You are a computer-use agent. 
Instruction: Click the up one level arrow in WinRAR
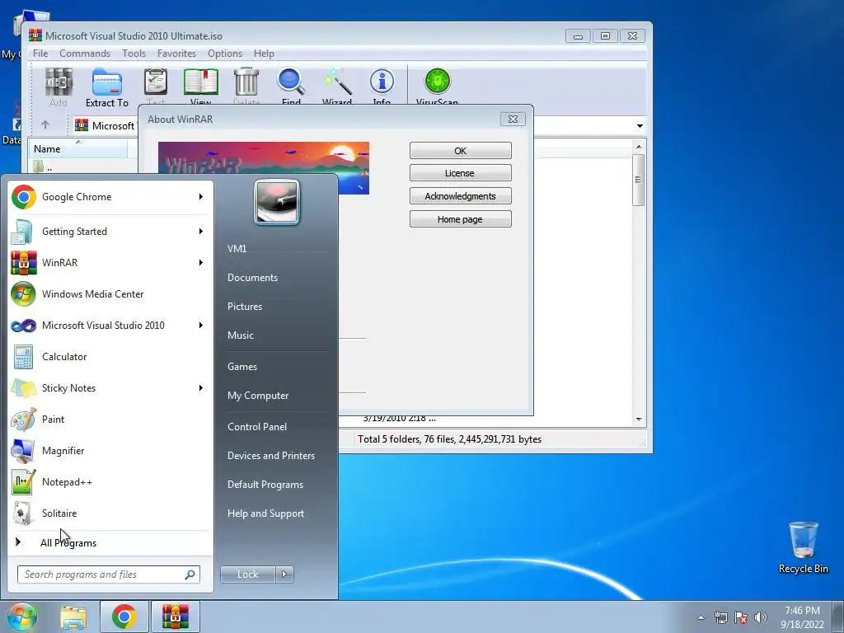45,125
